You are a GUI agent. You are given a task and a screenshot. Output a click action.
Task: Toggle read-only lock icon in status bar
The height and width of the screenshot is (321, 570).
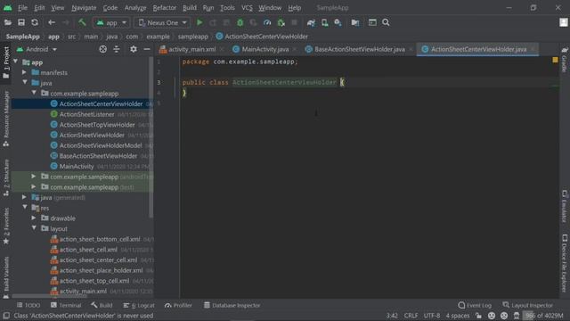(478, 316)
